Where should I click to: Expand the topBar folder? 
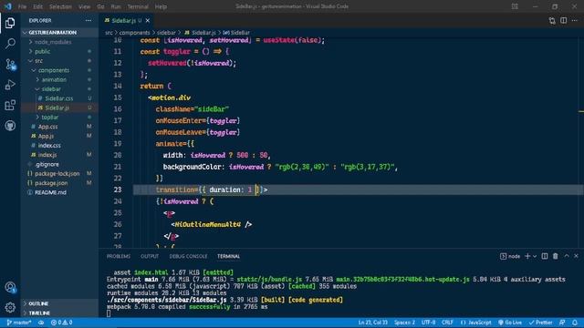59,118
